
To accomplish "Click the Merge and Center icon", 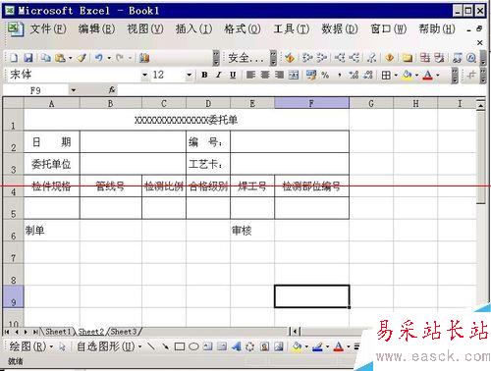I will pos(294,75).
